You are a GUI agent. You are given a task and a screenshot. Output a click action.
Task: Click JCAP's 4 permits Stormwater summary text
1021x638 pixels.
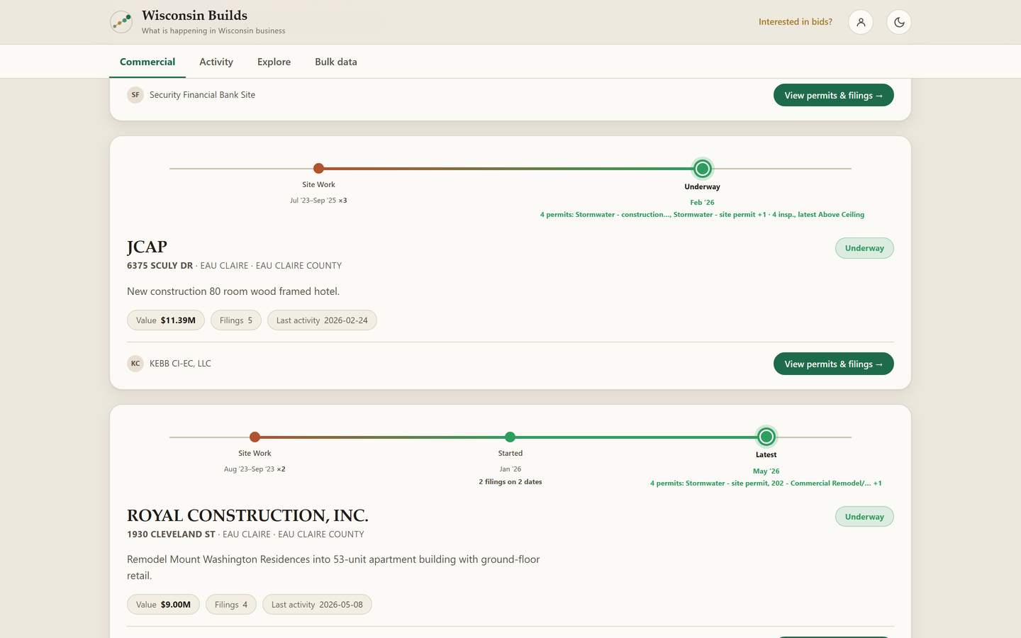tap(702, 215)
